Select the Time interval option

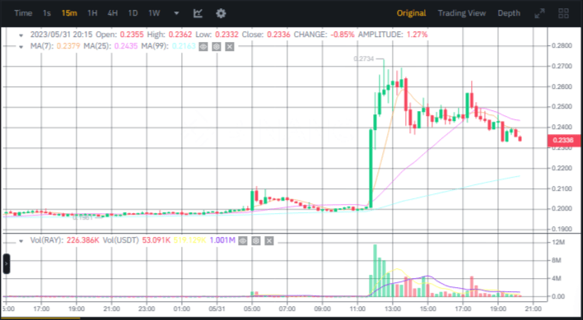pos(23,13)
